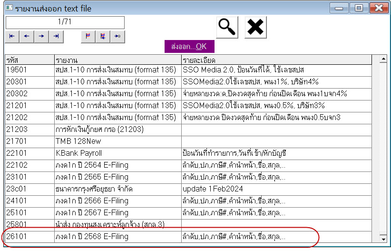Minimize the รายงานส่งออก text file window
This screenshot has width=391, height=251.
point(339,8)
